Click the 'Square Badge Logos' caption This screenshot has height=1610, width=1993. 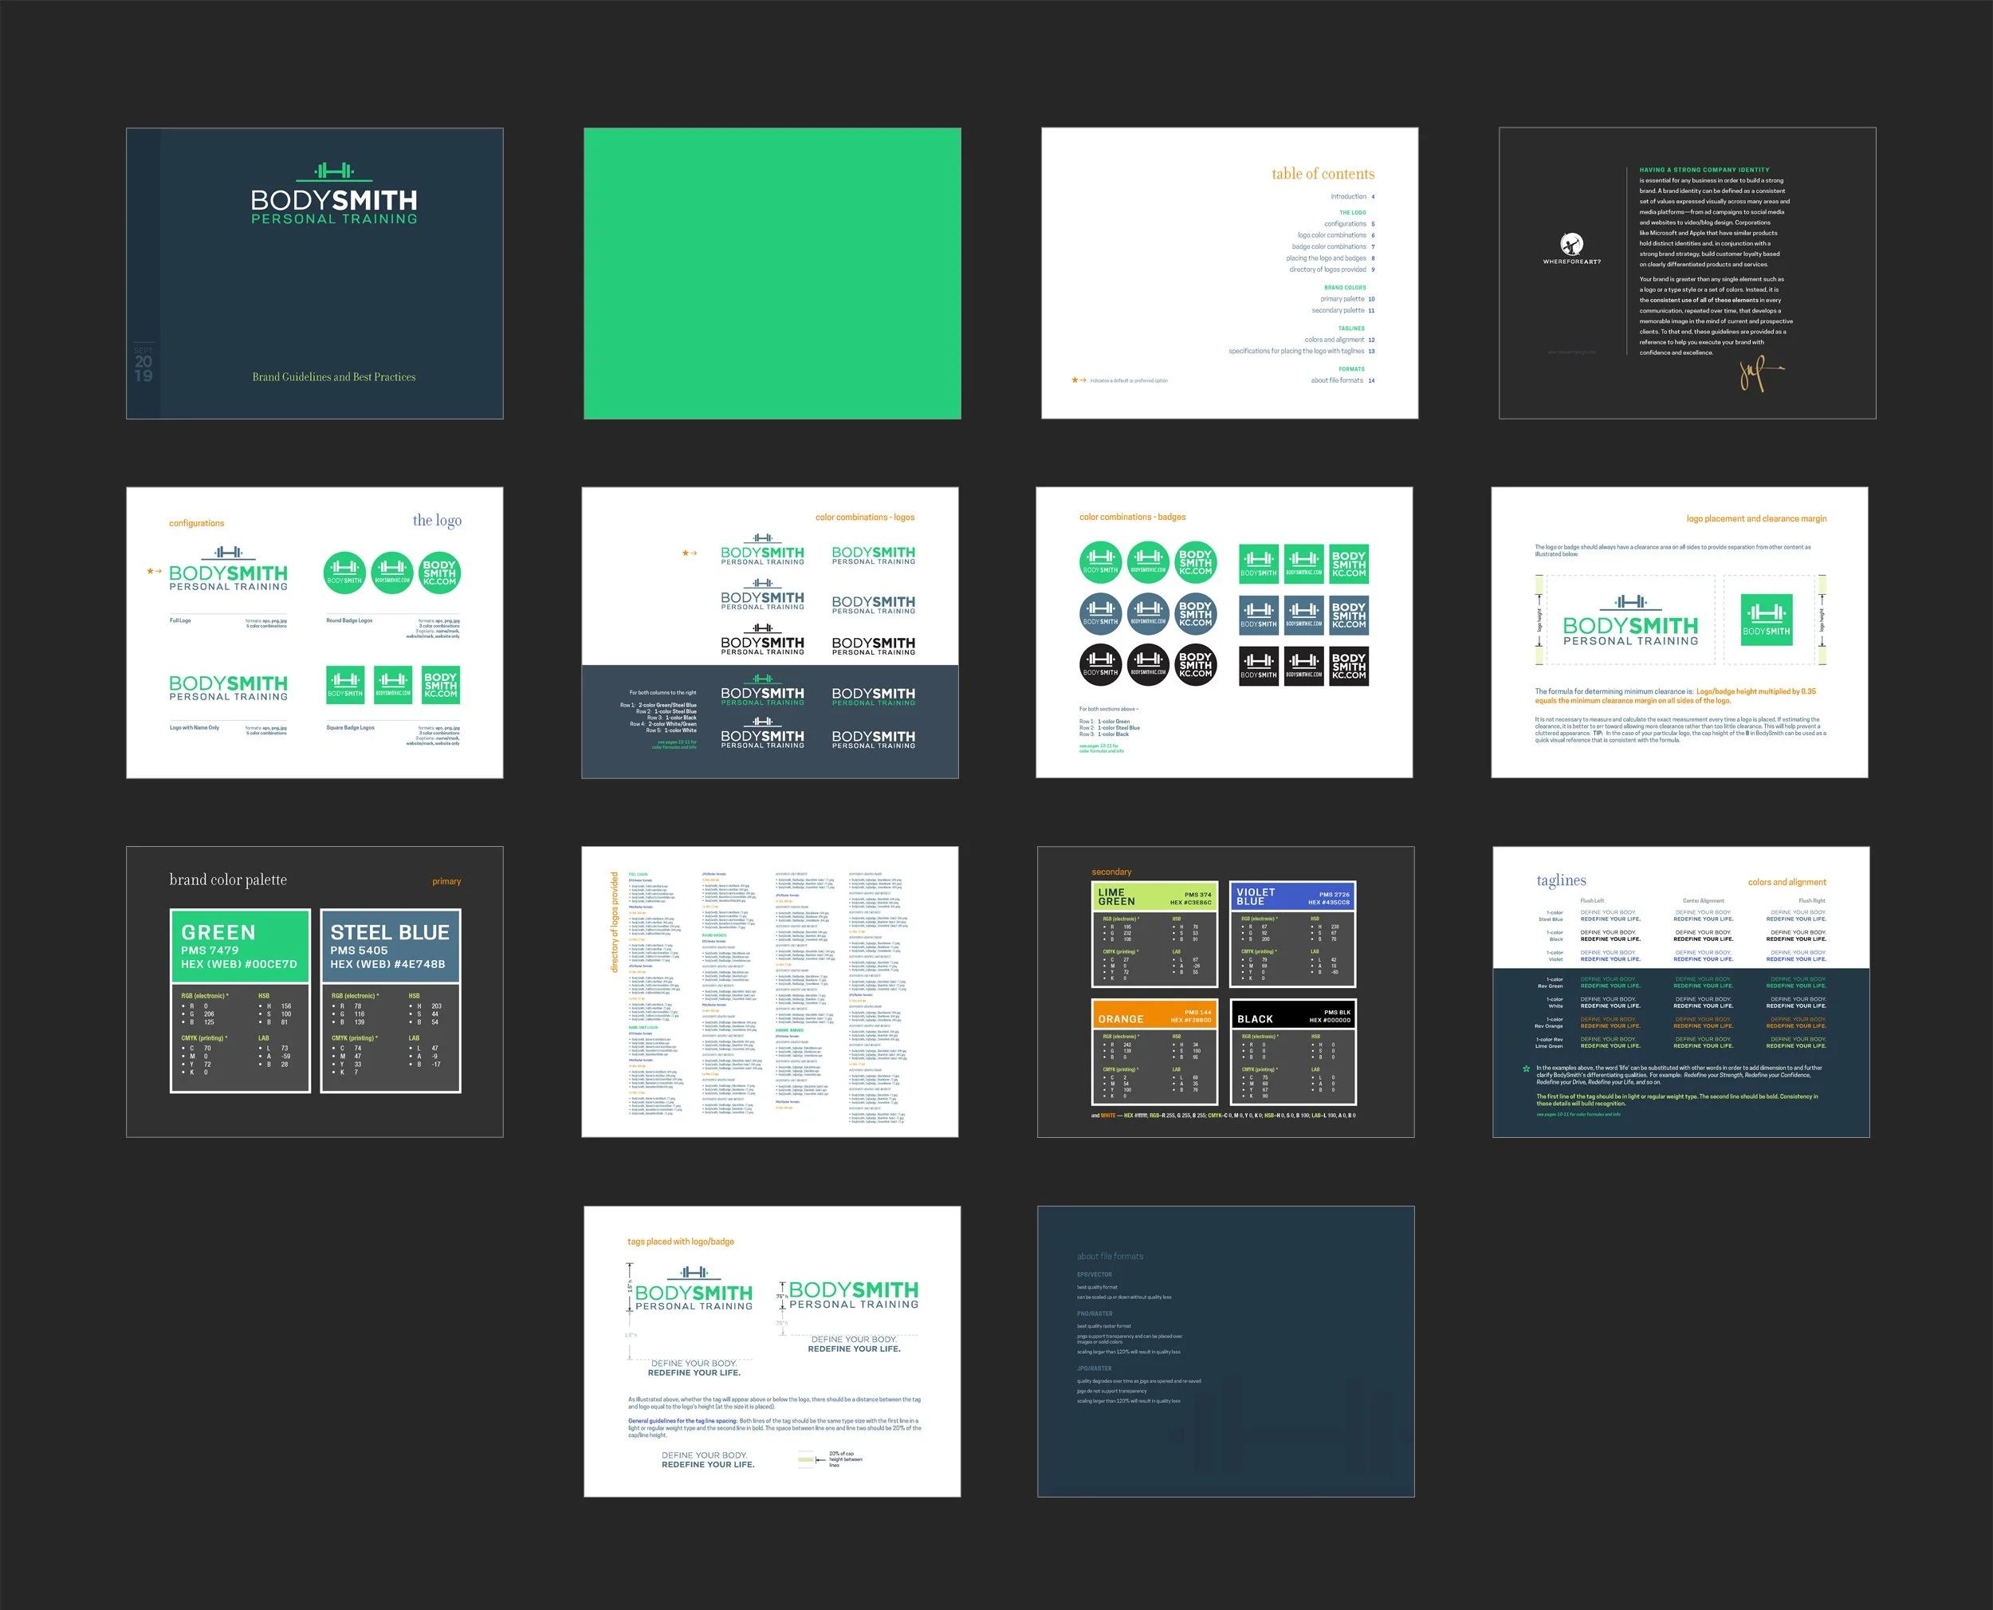(351, 728)
